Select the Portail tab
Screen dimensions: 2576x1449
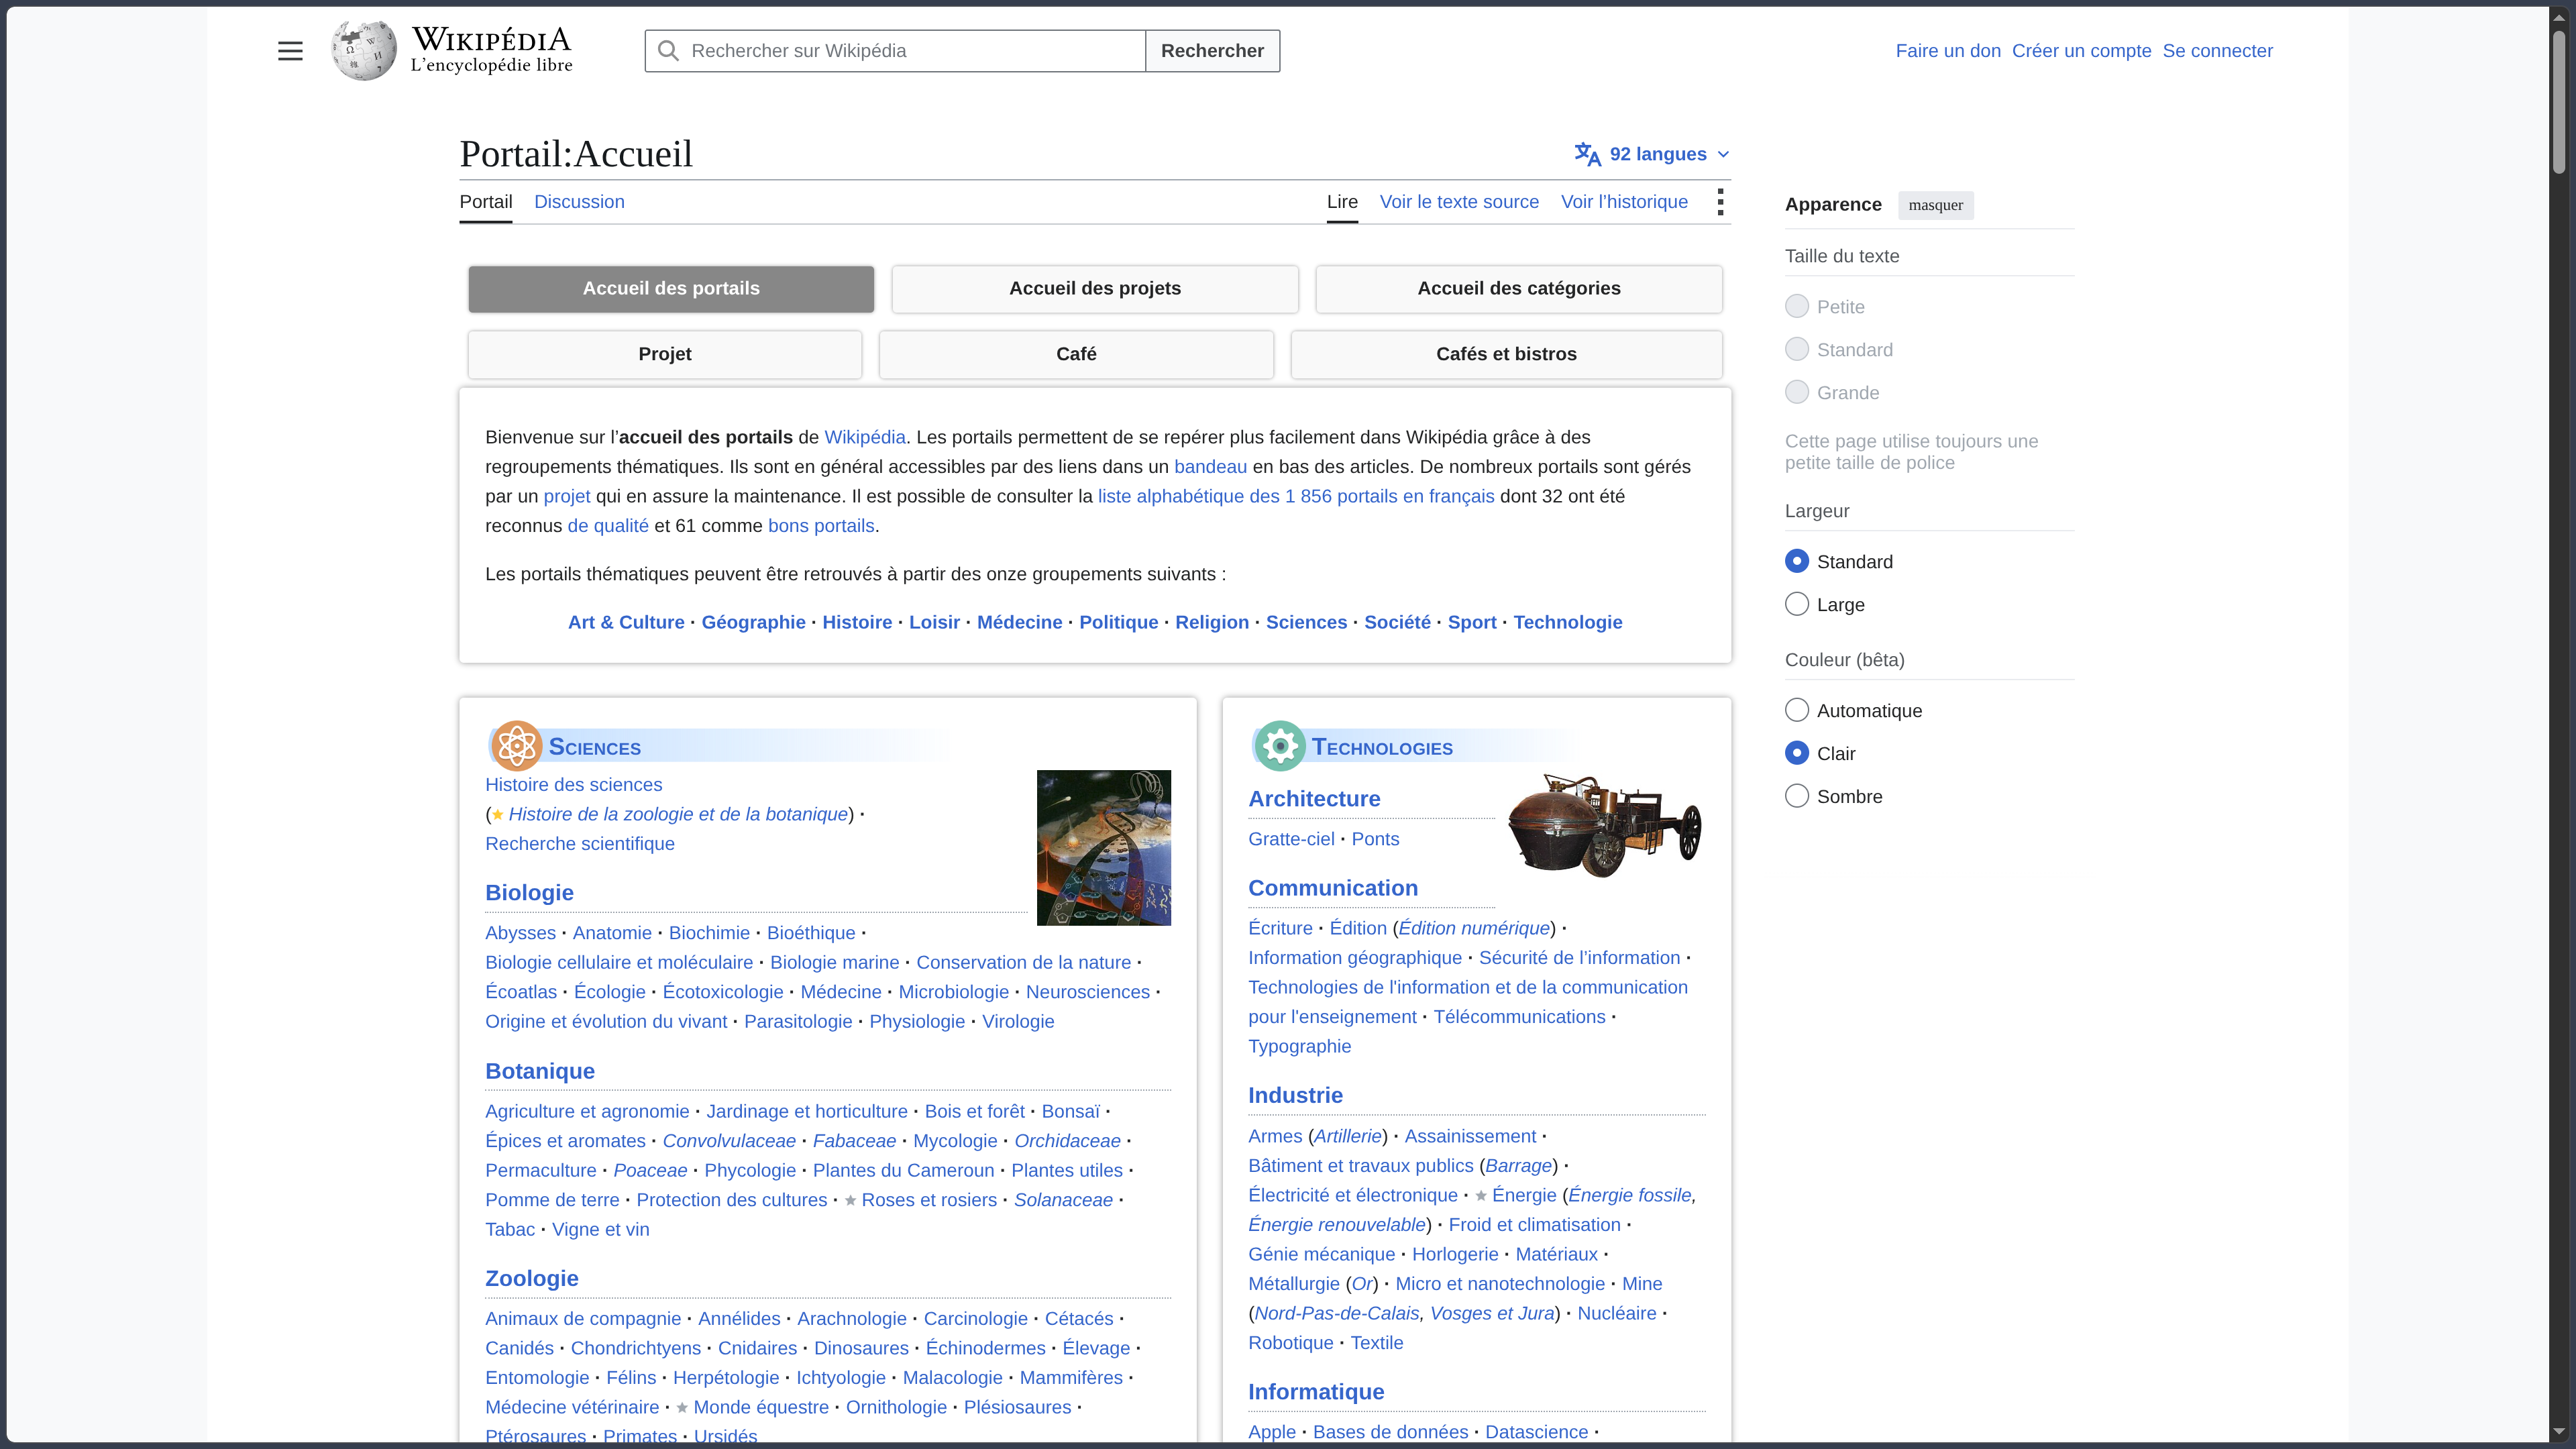pyautogui.click(x=486, y=202)
